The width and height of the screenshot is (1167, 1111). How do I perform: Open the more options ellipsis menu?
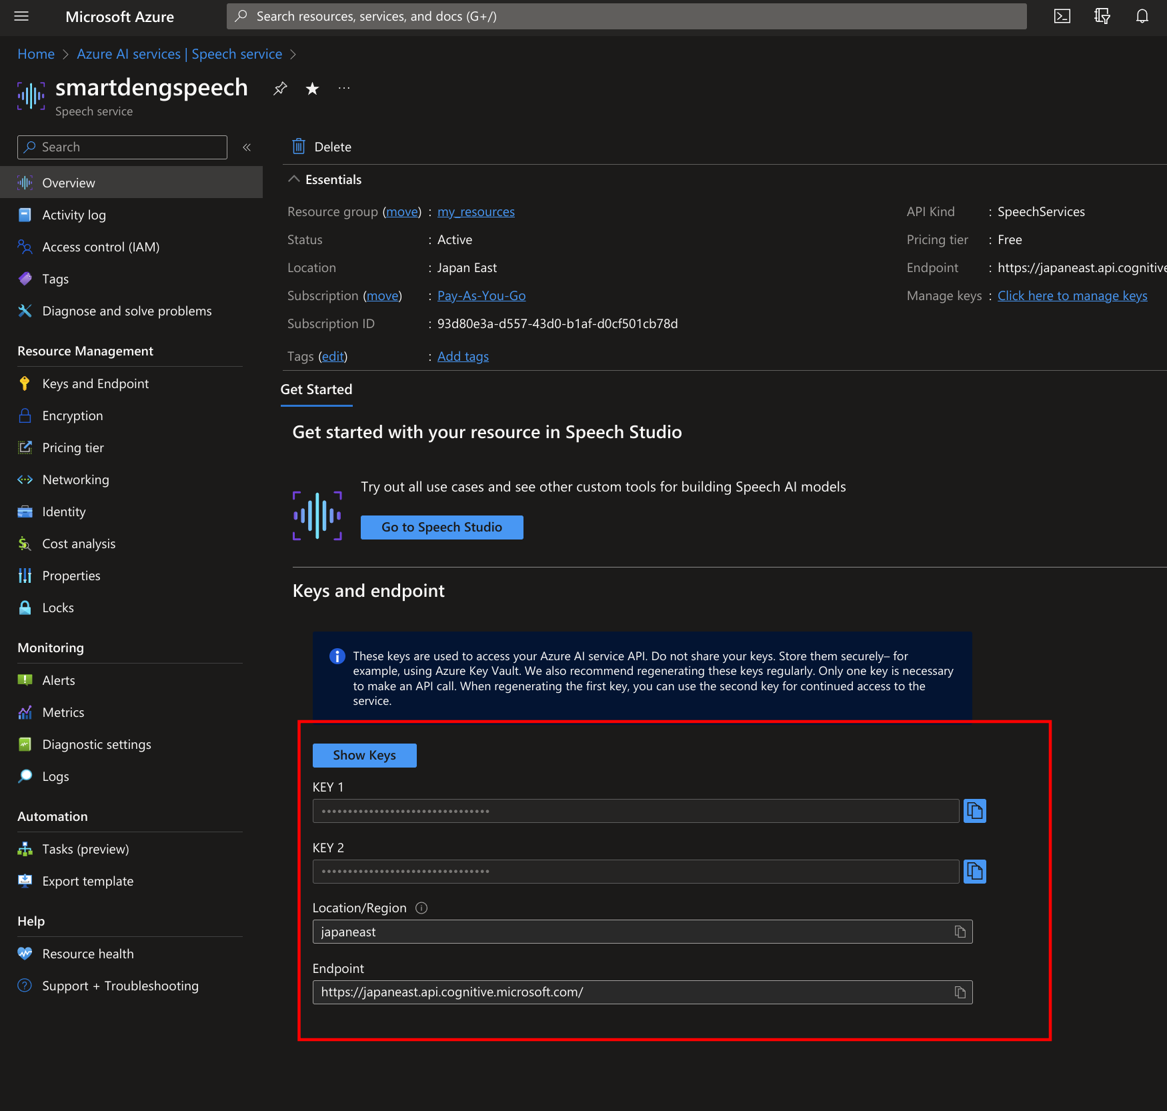[344, 88]
